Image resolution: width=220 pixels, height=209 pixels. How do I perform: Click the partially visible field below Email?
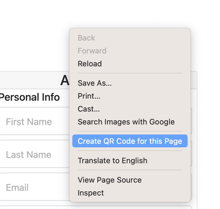point(34,207)
